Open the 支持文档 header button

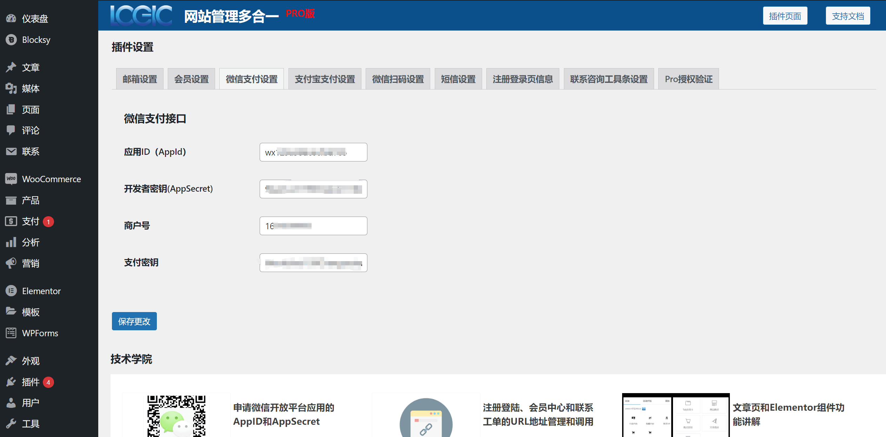848,16
